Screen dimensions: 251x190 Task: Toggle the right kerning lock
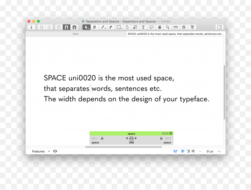coord(161,138)
